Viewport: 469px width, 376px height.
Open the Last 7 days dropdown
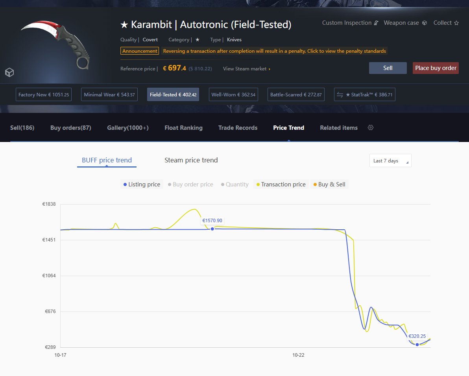click(390, 160)
